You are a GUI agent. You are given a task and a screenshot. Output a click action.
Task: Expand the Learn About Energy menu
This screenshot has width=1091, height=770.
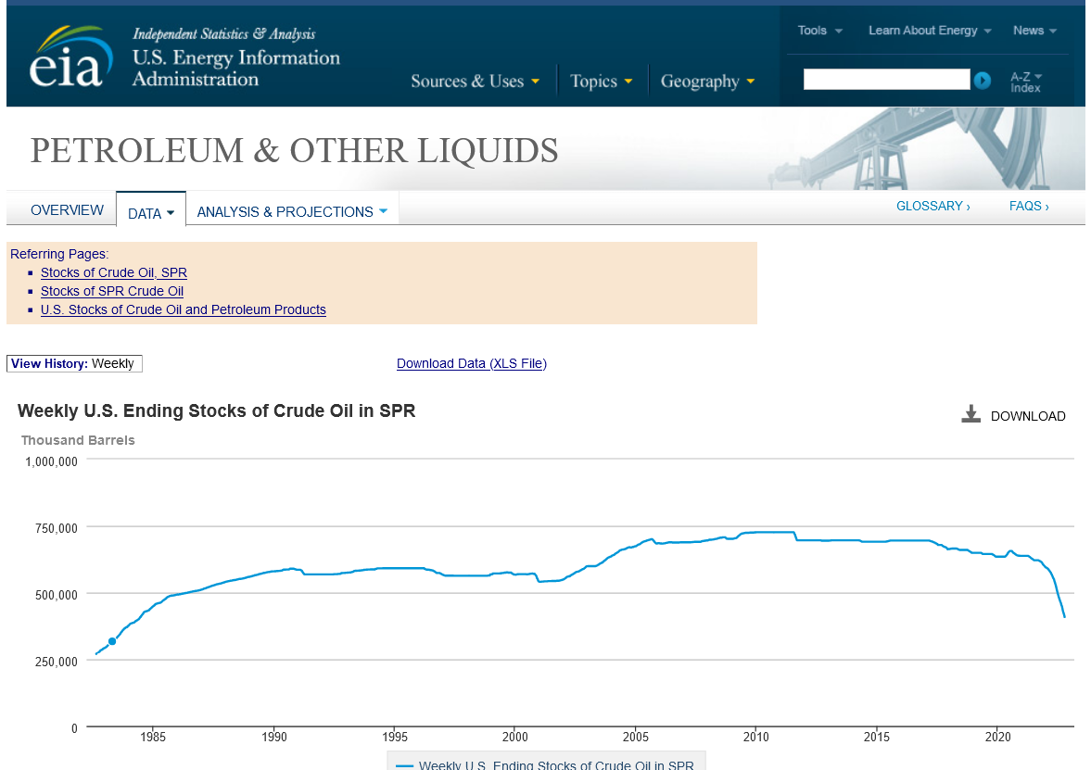[x=929, y=31]
